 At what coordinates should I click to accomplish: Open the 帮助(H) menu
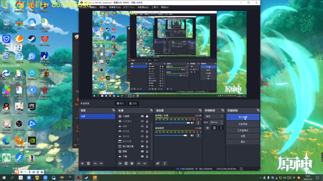[x=165, y=7]
